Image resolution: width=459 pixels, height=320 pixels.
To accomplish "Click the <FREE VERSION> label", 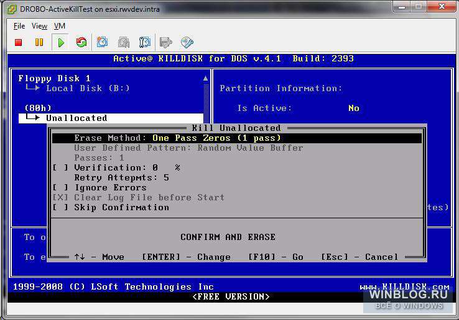I will click(231, 296).
